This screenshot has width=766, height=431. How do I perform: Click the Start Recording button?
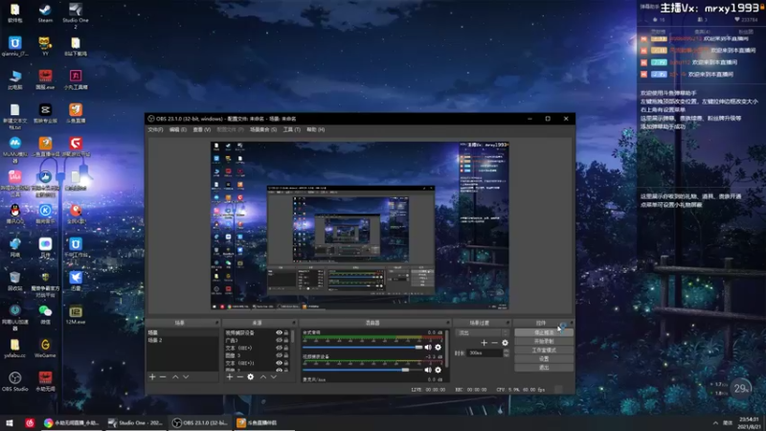[x=544, y=341]
